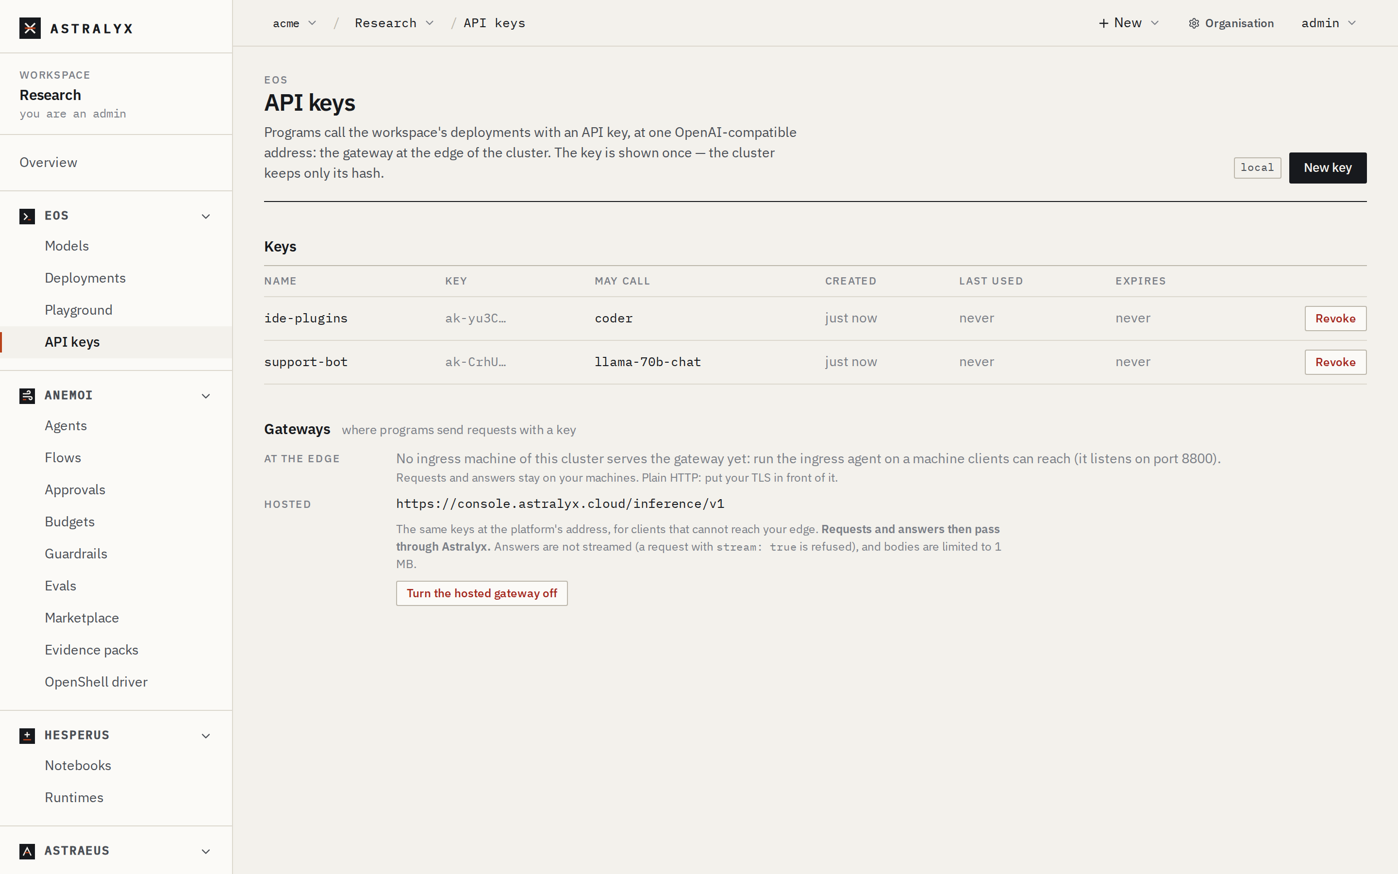Click the New key button
Viewport: 1398px width, 874px height.
click(1328, 168)
